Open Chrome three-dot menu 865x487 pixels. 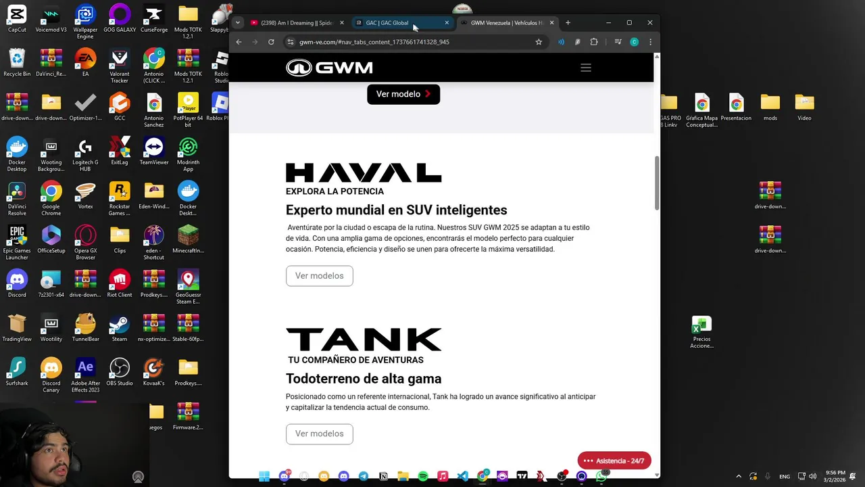(650, 42)
